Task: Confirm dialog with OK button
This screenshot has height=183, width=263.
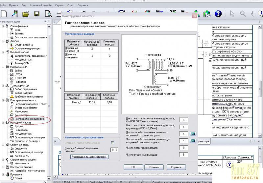Action: 133,167
